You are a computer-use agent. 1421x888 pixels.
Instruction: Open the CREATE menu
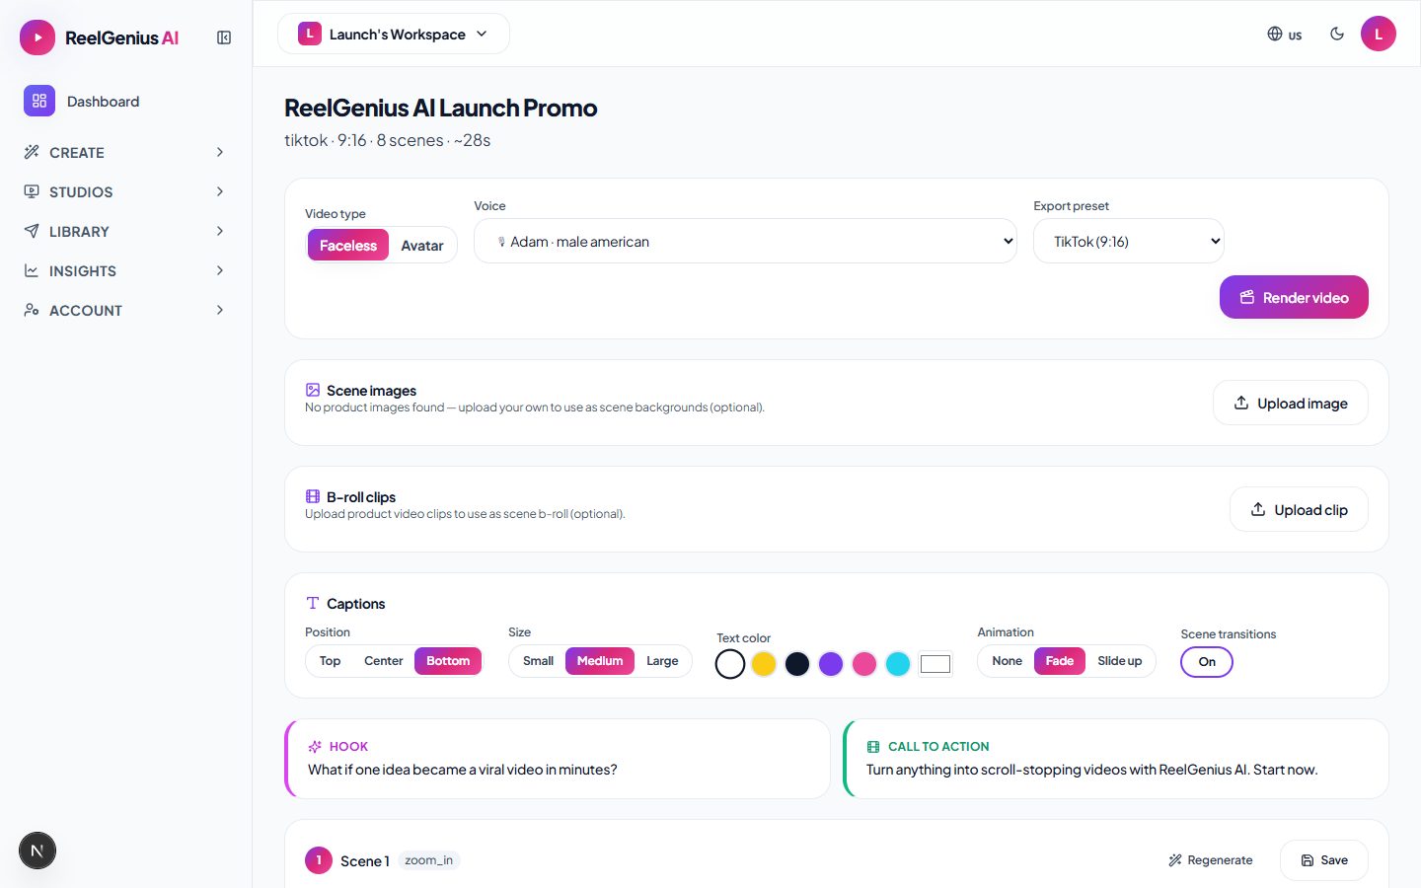pos(126,152)
